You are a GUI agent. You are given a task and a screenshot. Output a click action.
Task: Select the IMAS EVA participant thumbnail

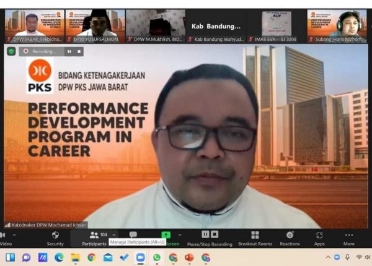277,26
